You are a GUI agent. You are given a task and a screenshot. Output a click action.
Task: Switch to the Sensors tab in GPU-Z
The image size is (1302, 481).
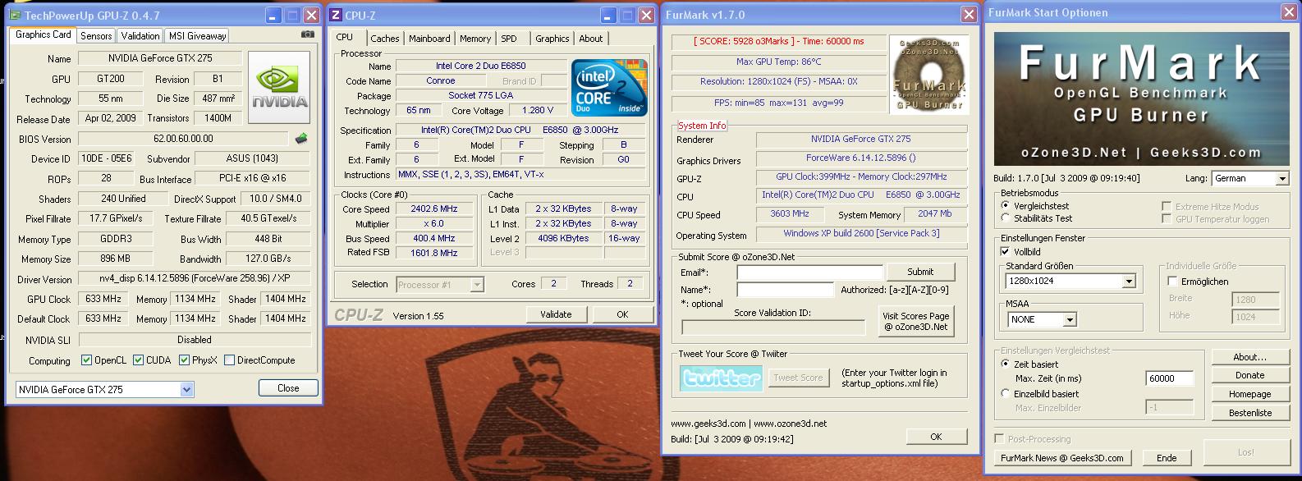96,36
